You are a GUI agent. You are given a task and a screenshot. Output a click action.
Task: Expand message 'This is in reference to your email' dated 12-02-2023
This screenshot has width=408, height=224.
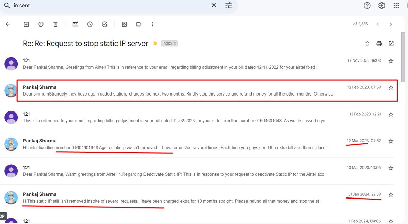[x=174, y=121]
